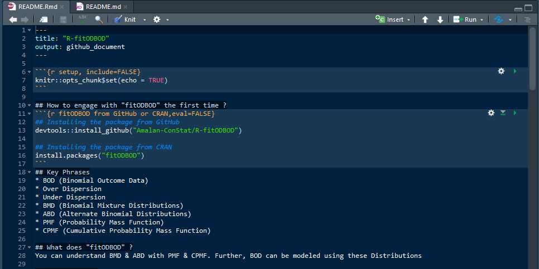
Task: Show document in new window
Action: (44, 19)
